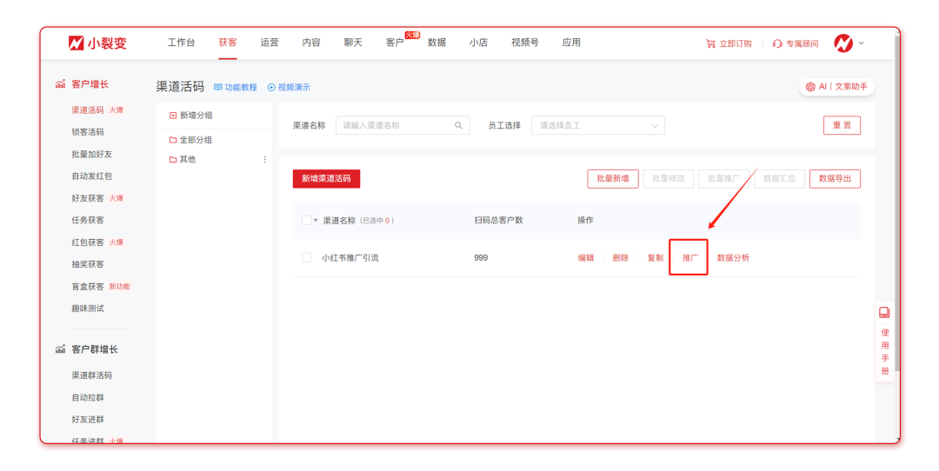Click the 请输入渠道名称 input field
The width and height of the screenshot is (939, 471).
(396, 126)
